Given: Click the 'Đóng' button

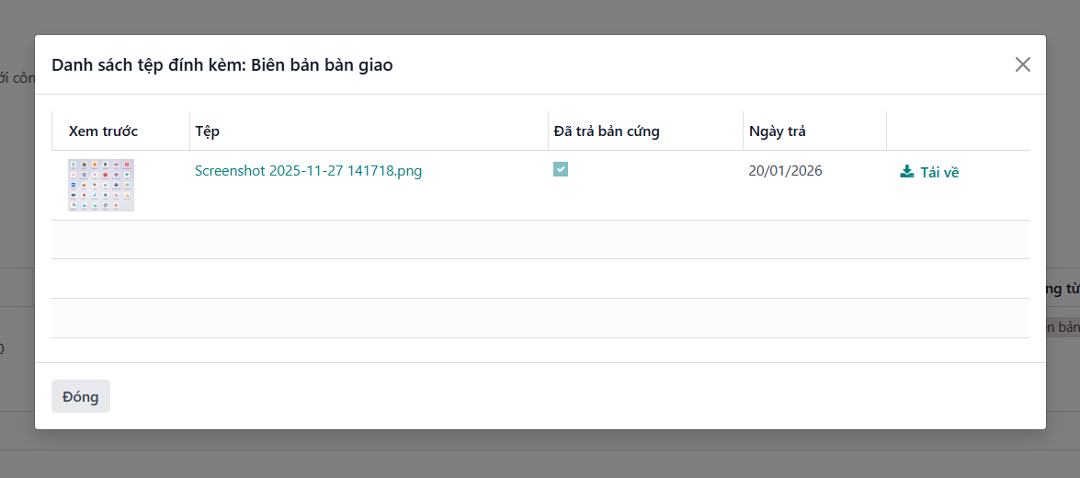Looking at the screenshot, I should (81, 397).
